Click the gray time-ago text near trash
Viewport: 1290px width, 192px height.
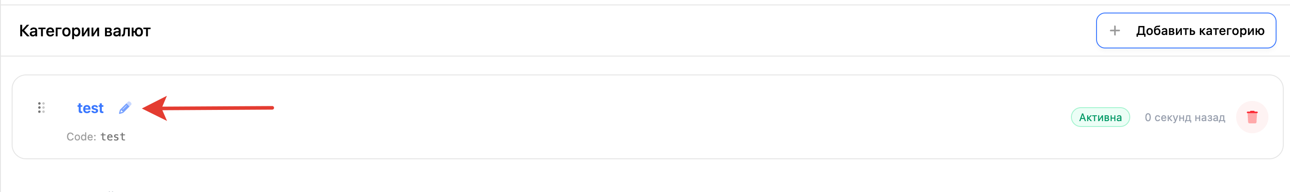(1185, 118)
